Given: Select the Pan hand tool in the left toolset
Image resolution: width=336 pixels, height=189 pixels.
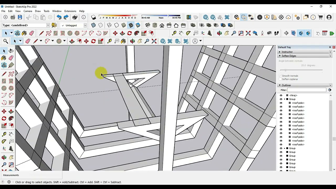Looking at the screenshot, I should (x=11, y=157).
